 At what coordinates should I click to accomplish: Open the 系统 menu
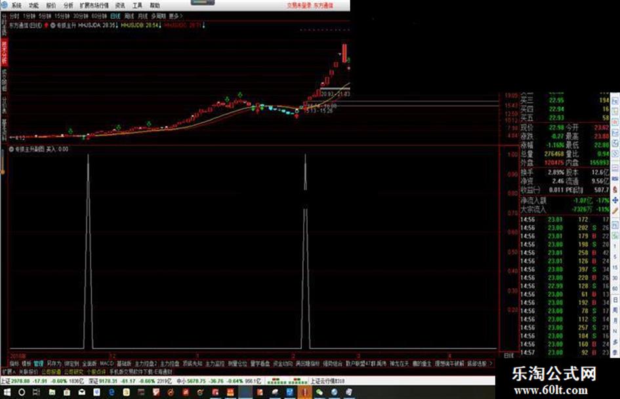16,5
